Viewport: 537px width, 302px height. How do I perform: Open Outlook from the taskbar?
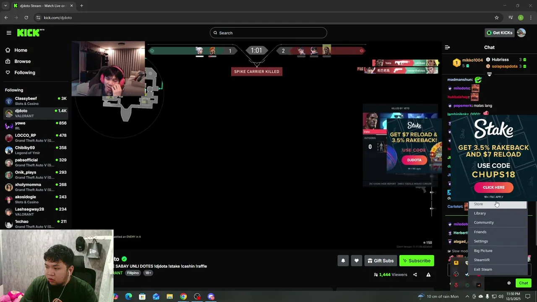[x=156, y=297]
